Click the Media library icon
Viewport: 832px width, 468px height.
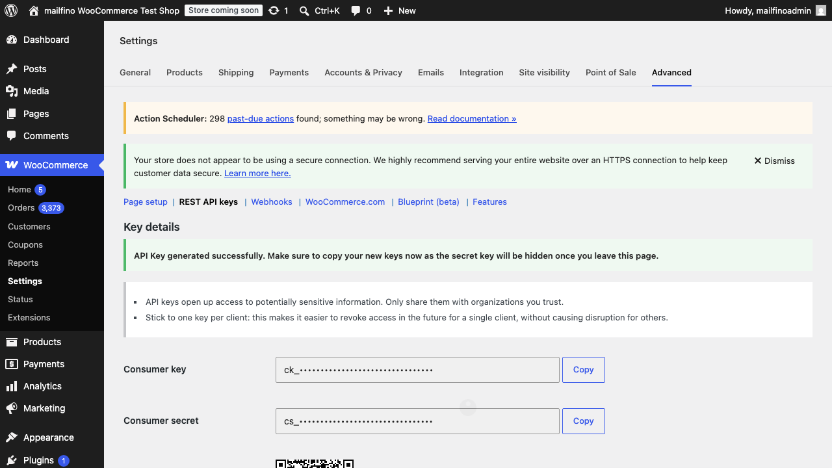(12, 91)
